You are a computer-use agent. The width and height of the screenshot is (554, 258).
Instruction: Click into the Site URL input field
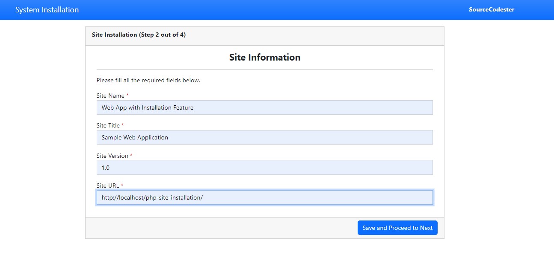pos(264,197)
